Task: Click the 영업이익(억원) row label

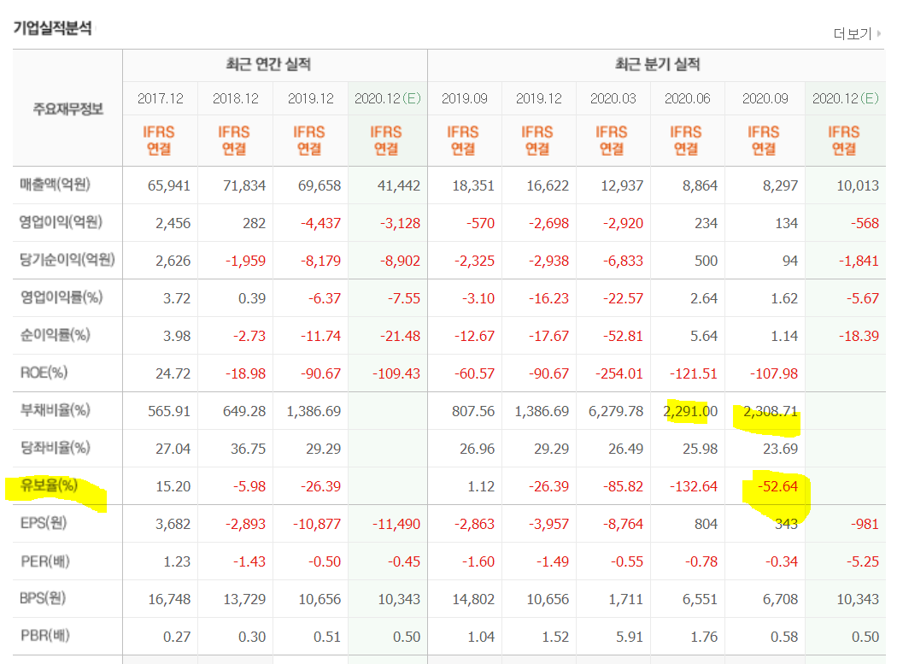Action: [x=61, y=222]
